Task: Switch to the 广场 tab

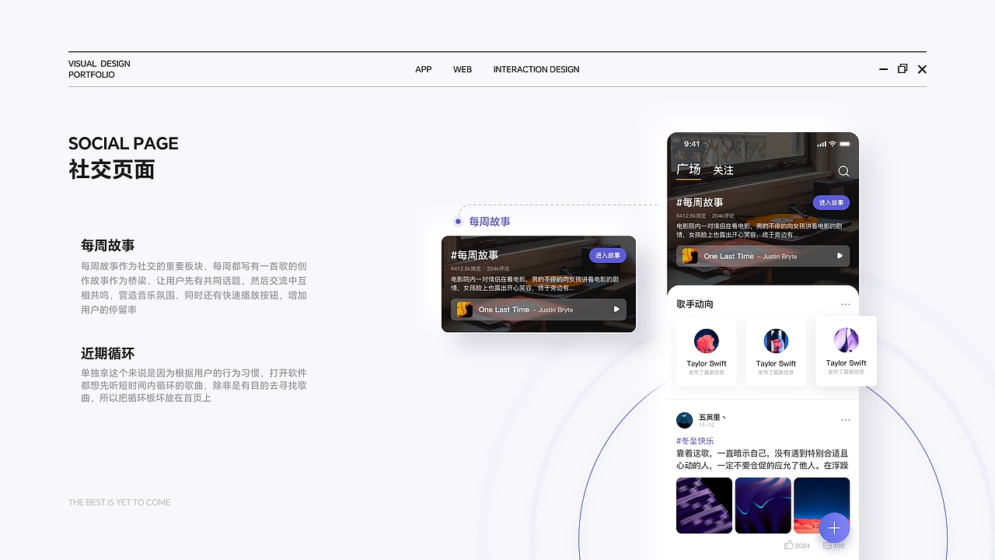Action: click(688, 170)
